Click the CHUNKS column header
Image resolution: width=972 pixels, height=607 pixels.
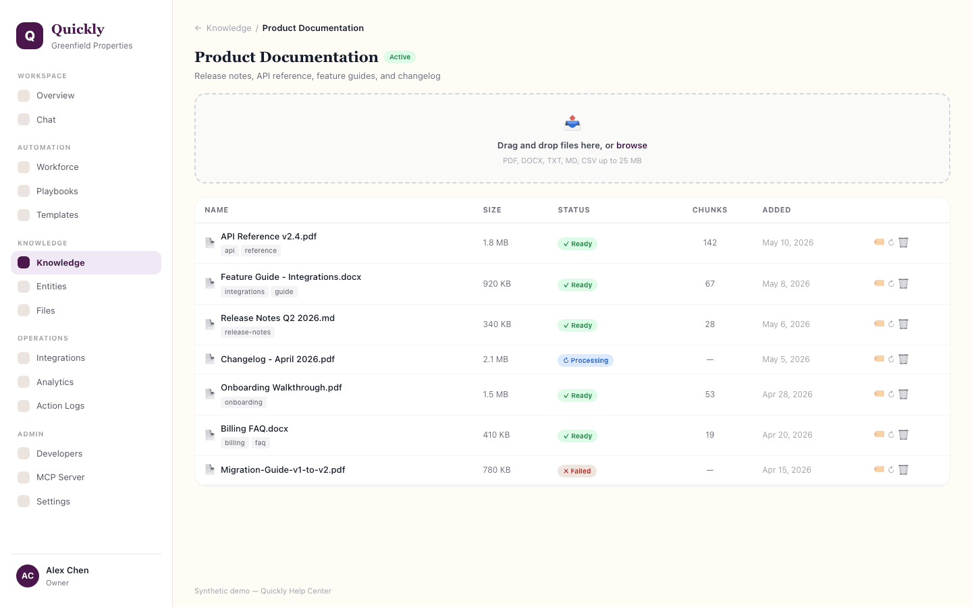(710, 210)
